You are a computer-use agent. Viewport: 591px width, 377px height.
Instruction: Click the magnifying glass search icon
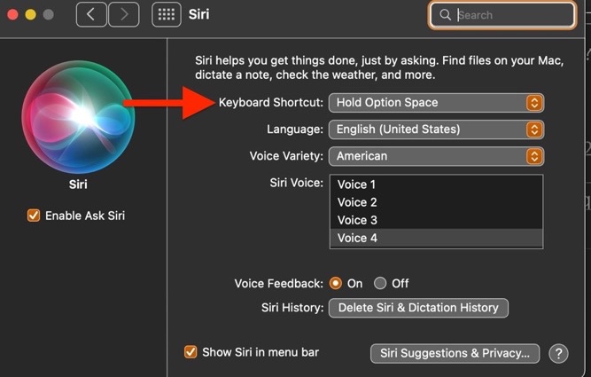pyautogui.click(x=445, y=15)
